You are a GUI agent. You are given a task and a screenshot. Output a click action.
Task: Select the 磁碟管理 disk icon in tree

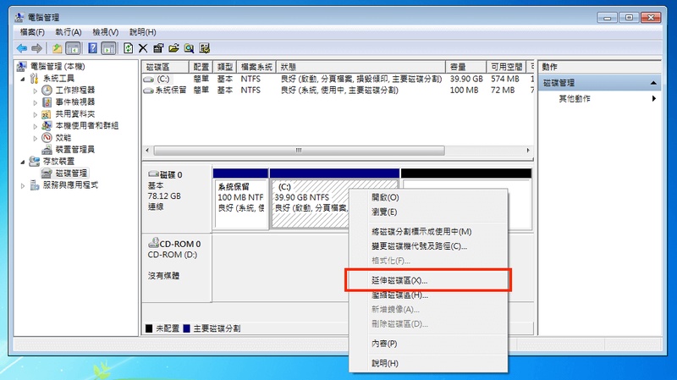coord(47,173)
